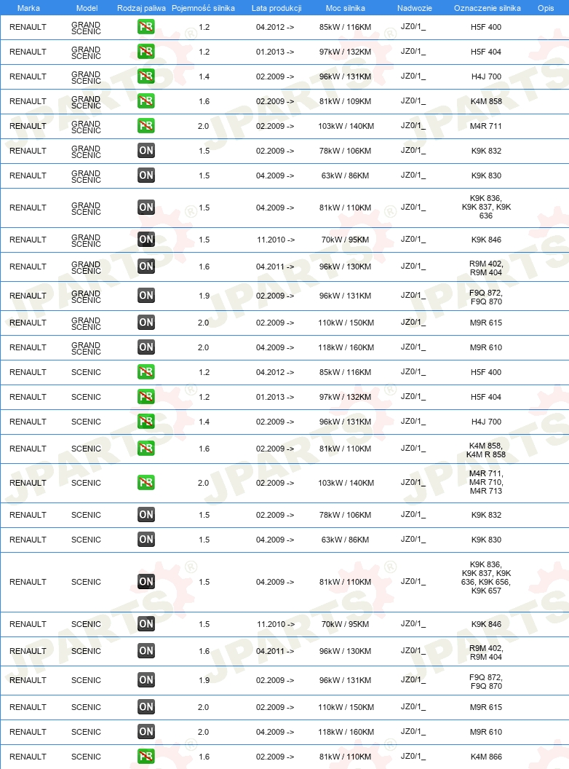Click PB icon in Scenic H5F 400 row
569x769 pixels.
(146, 371)
